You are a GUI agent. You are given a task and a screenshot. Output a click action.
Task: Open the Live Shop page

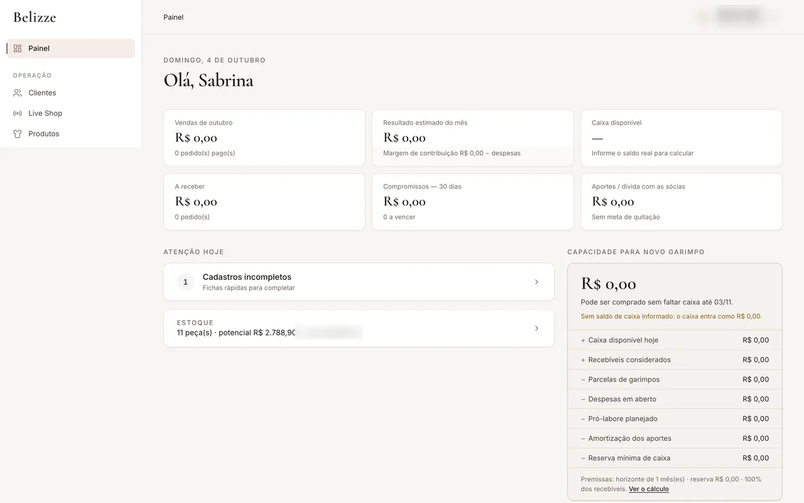point(71,113)
